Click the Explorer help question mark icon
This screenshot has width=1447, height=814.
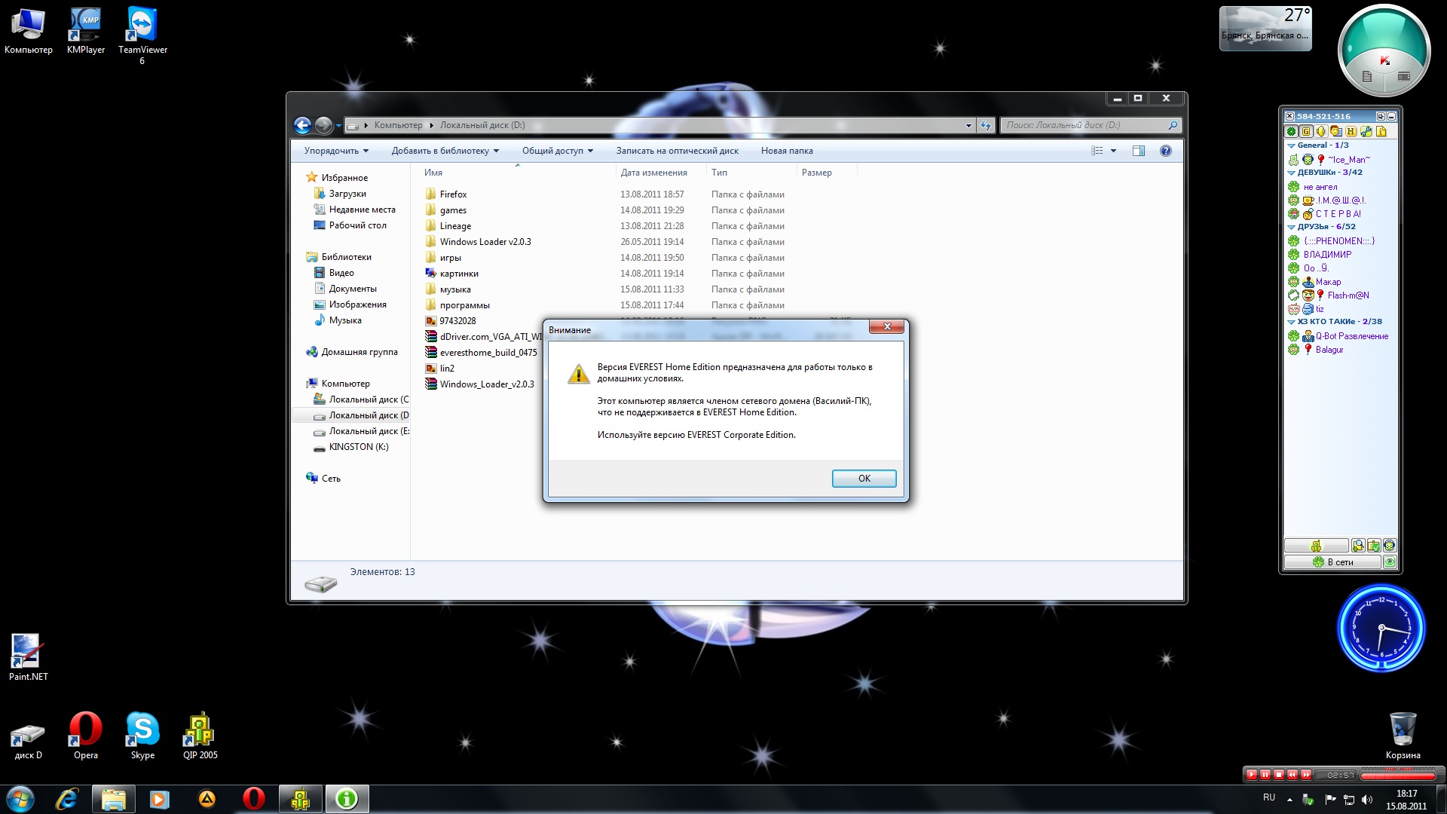(x=1165, y=151)
